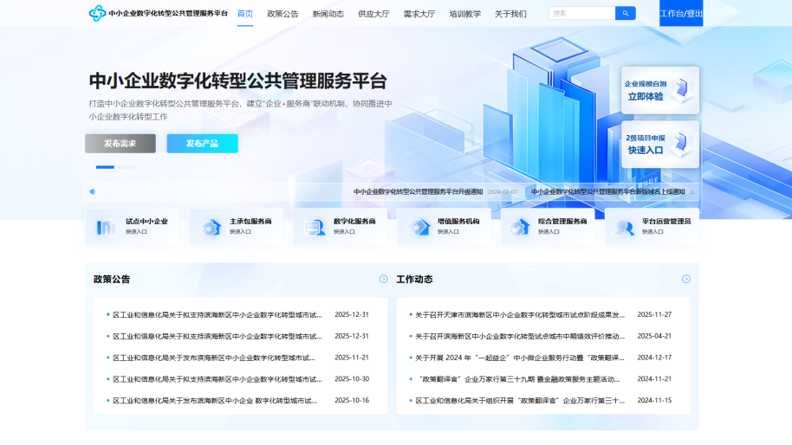Open 增值服务机构 star icon
The height and width of the screenshot is (445, 792).
pyautogui.click(x=419, y=227)
